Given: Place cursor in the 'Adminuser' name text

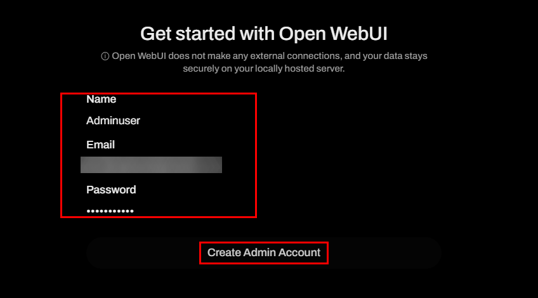Looking at the screenshot, I should click(113, 120).
